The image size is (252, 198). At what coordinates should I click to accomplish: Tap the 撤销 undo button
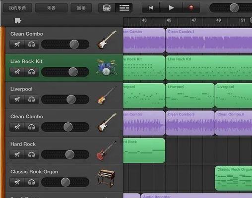click(81, 8)
